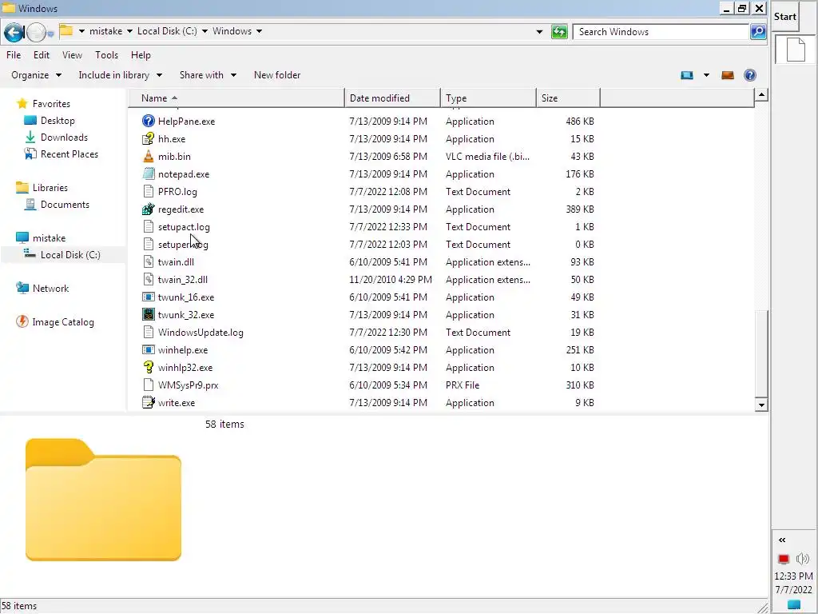Sort by the Date modified column header
Image resolution: width=818 pixels, height=614 pixels.
pyautogui.click(x=392, y=98)
